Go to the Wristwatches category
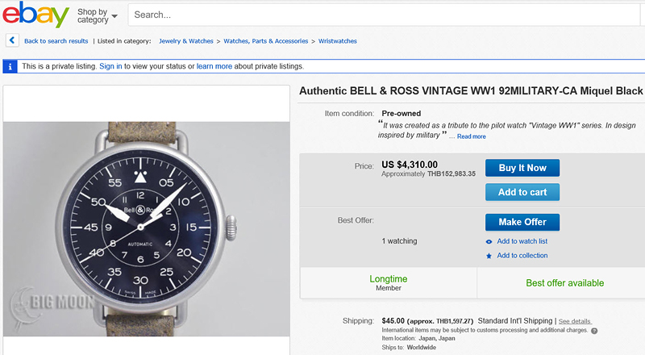 click(337, 41)
